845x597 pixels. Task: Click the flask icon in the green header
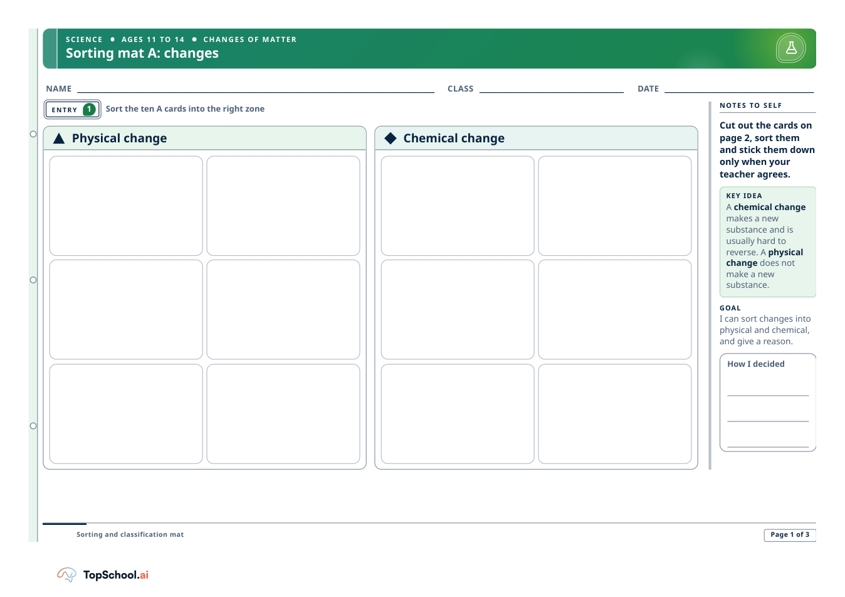pyautogui.click(x=791, y=48)
